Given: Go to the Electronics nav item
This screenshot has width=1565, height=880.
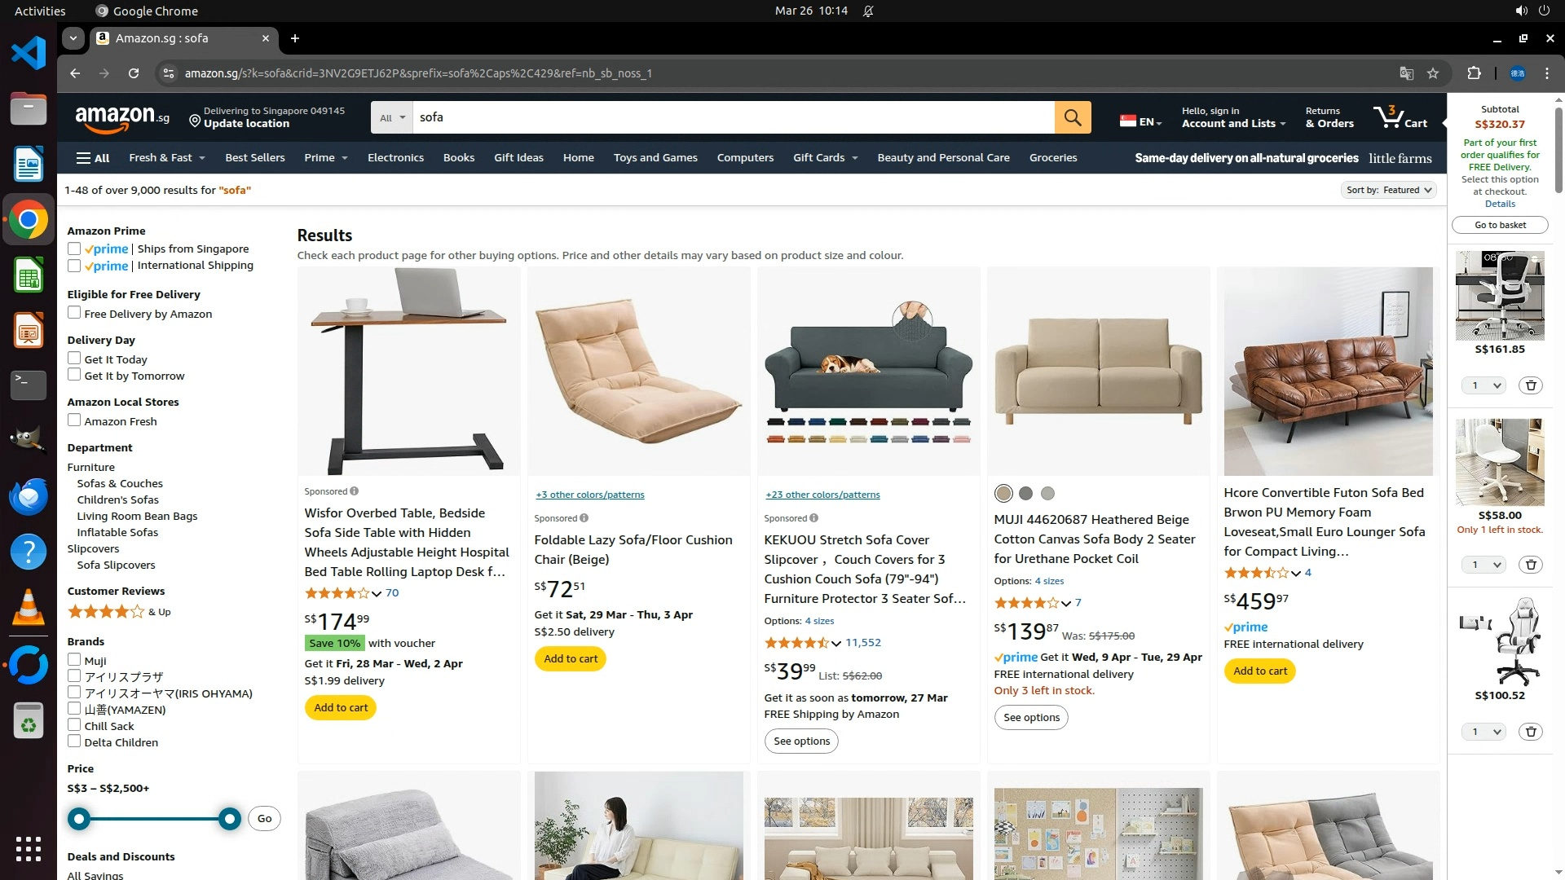Looking at the screenshot, I should coord(395,158).
